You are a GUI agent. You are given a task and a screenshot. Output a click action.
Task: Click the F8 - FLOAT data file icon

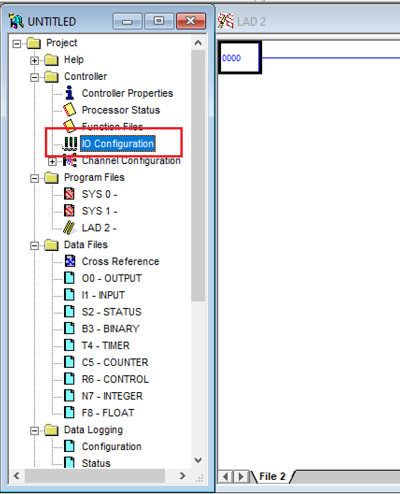[69, 412]
